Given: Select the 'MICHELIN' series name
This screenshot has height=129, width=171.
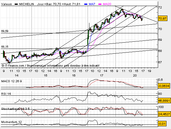Looking at the screenshot, I should pos(26,4).
